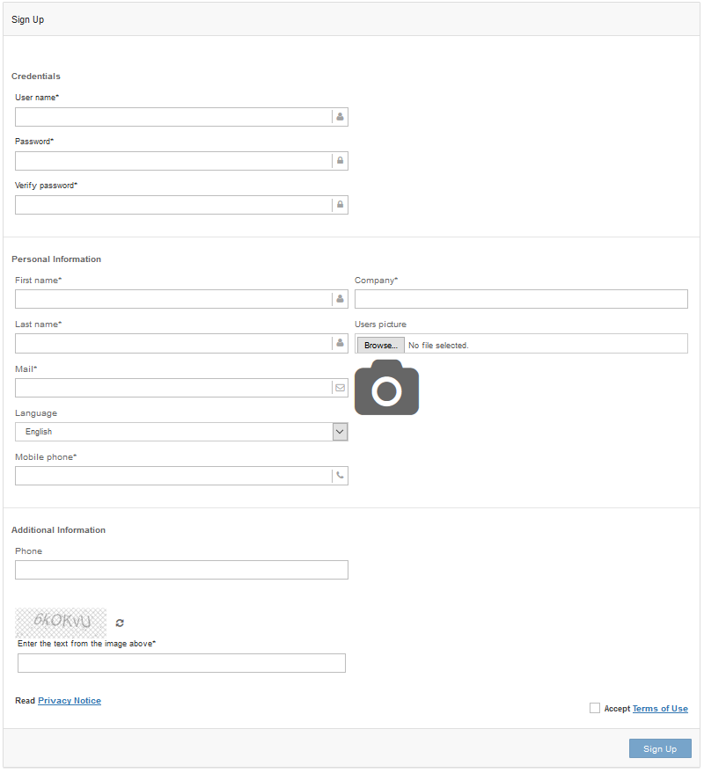Refresh the captcha image
Viewport: 704px width, 773px height.
pos(120,623)
